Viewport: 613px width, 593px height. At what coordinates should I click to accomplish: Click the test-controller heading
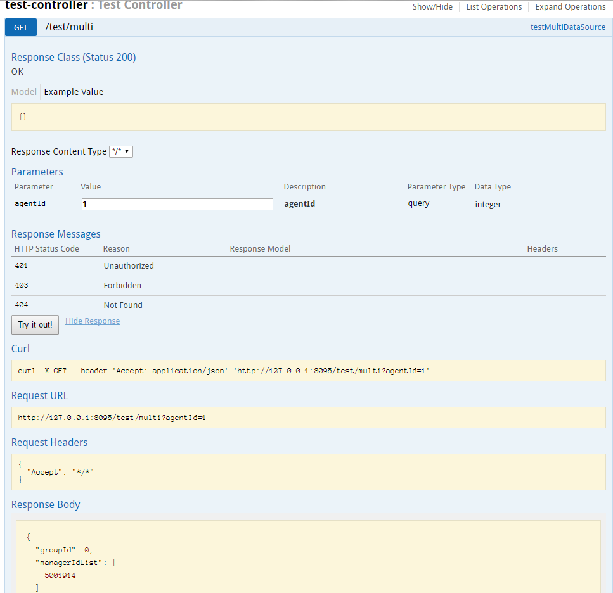coord(46,5)
